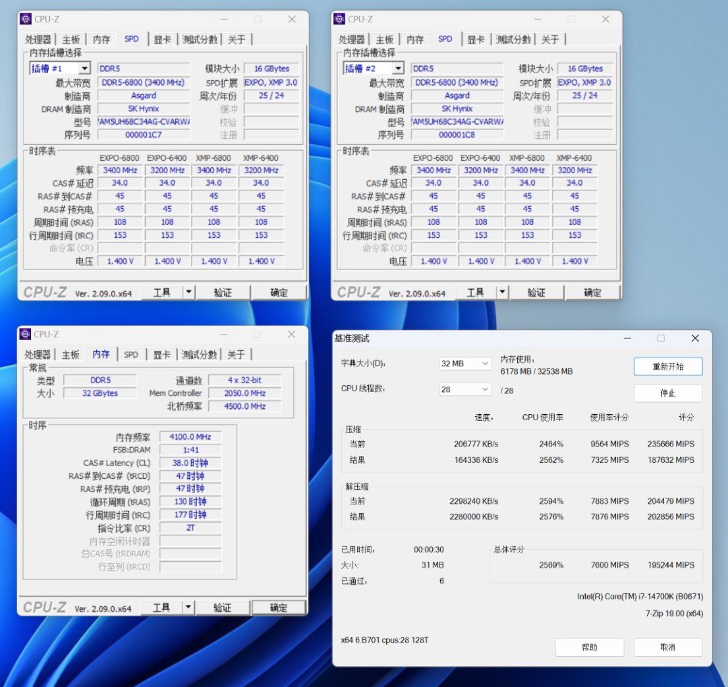Click Mem Controller value 2050.0 MHz

tap(245, 393)
